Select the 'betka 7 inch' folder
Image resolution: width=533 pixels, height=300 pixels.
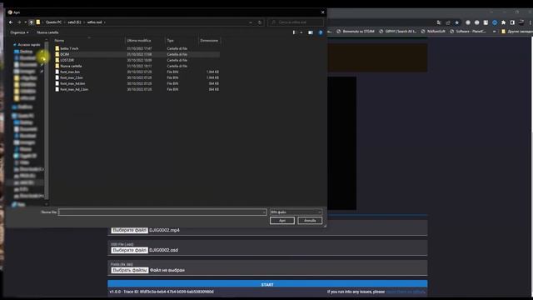tap(137, 48)
